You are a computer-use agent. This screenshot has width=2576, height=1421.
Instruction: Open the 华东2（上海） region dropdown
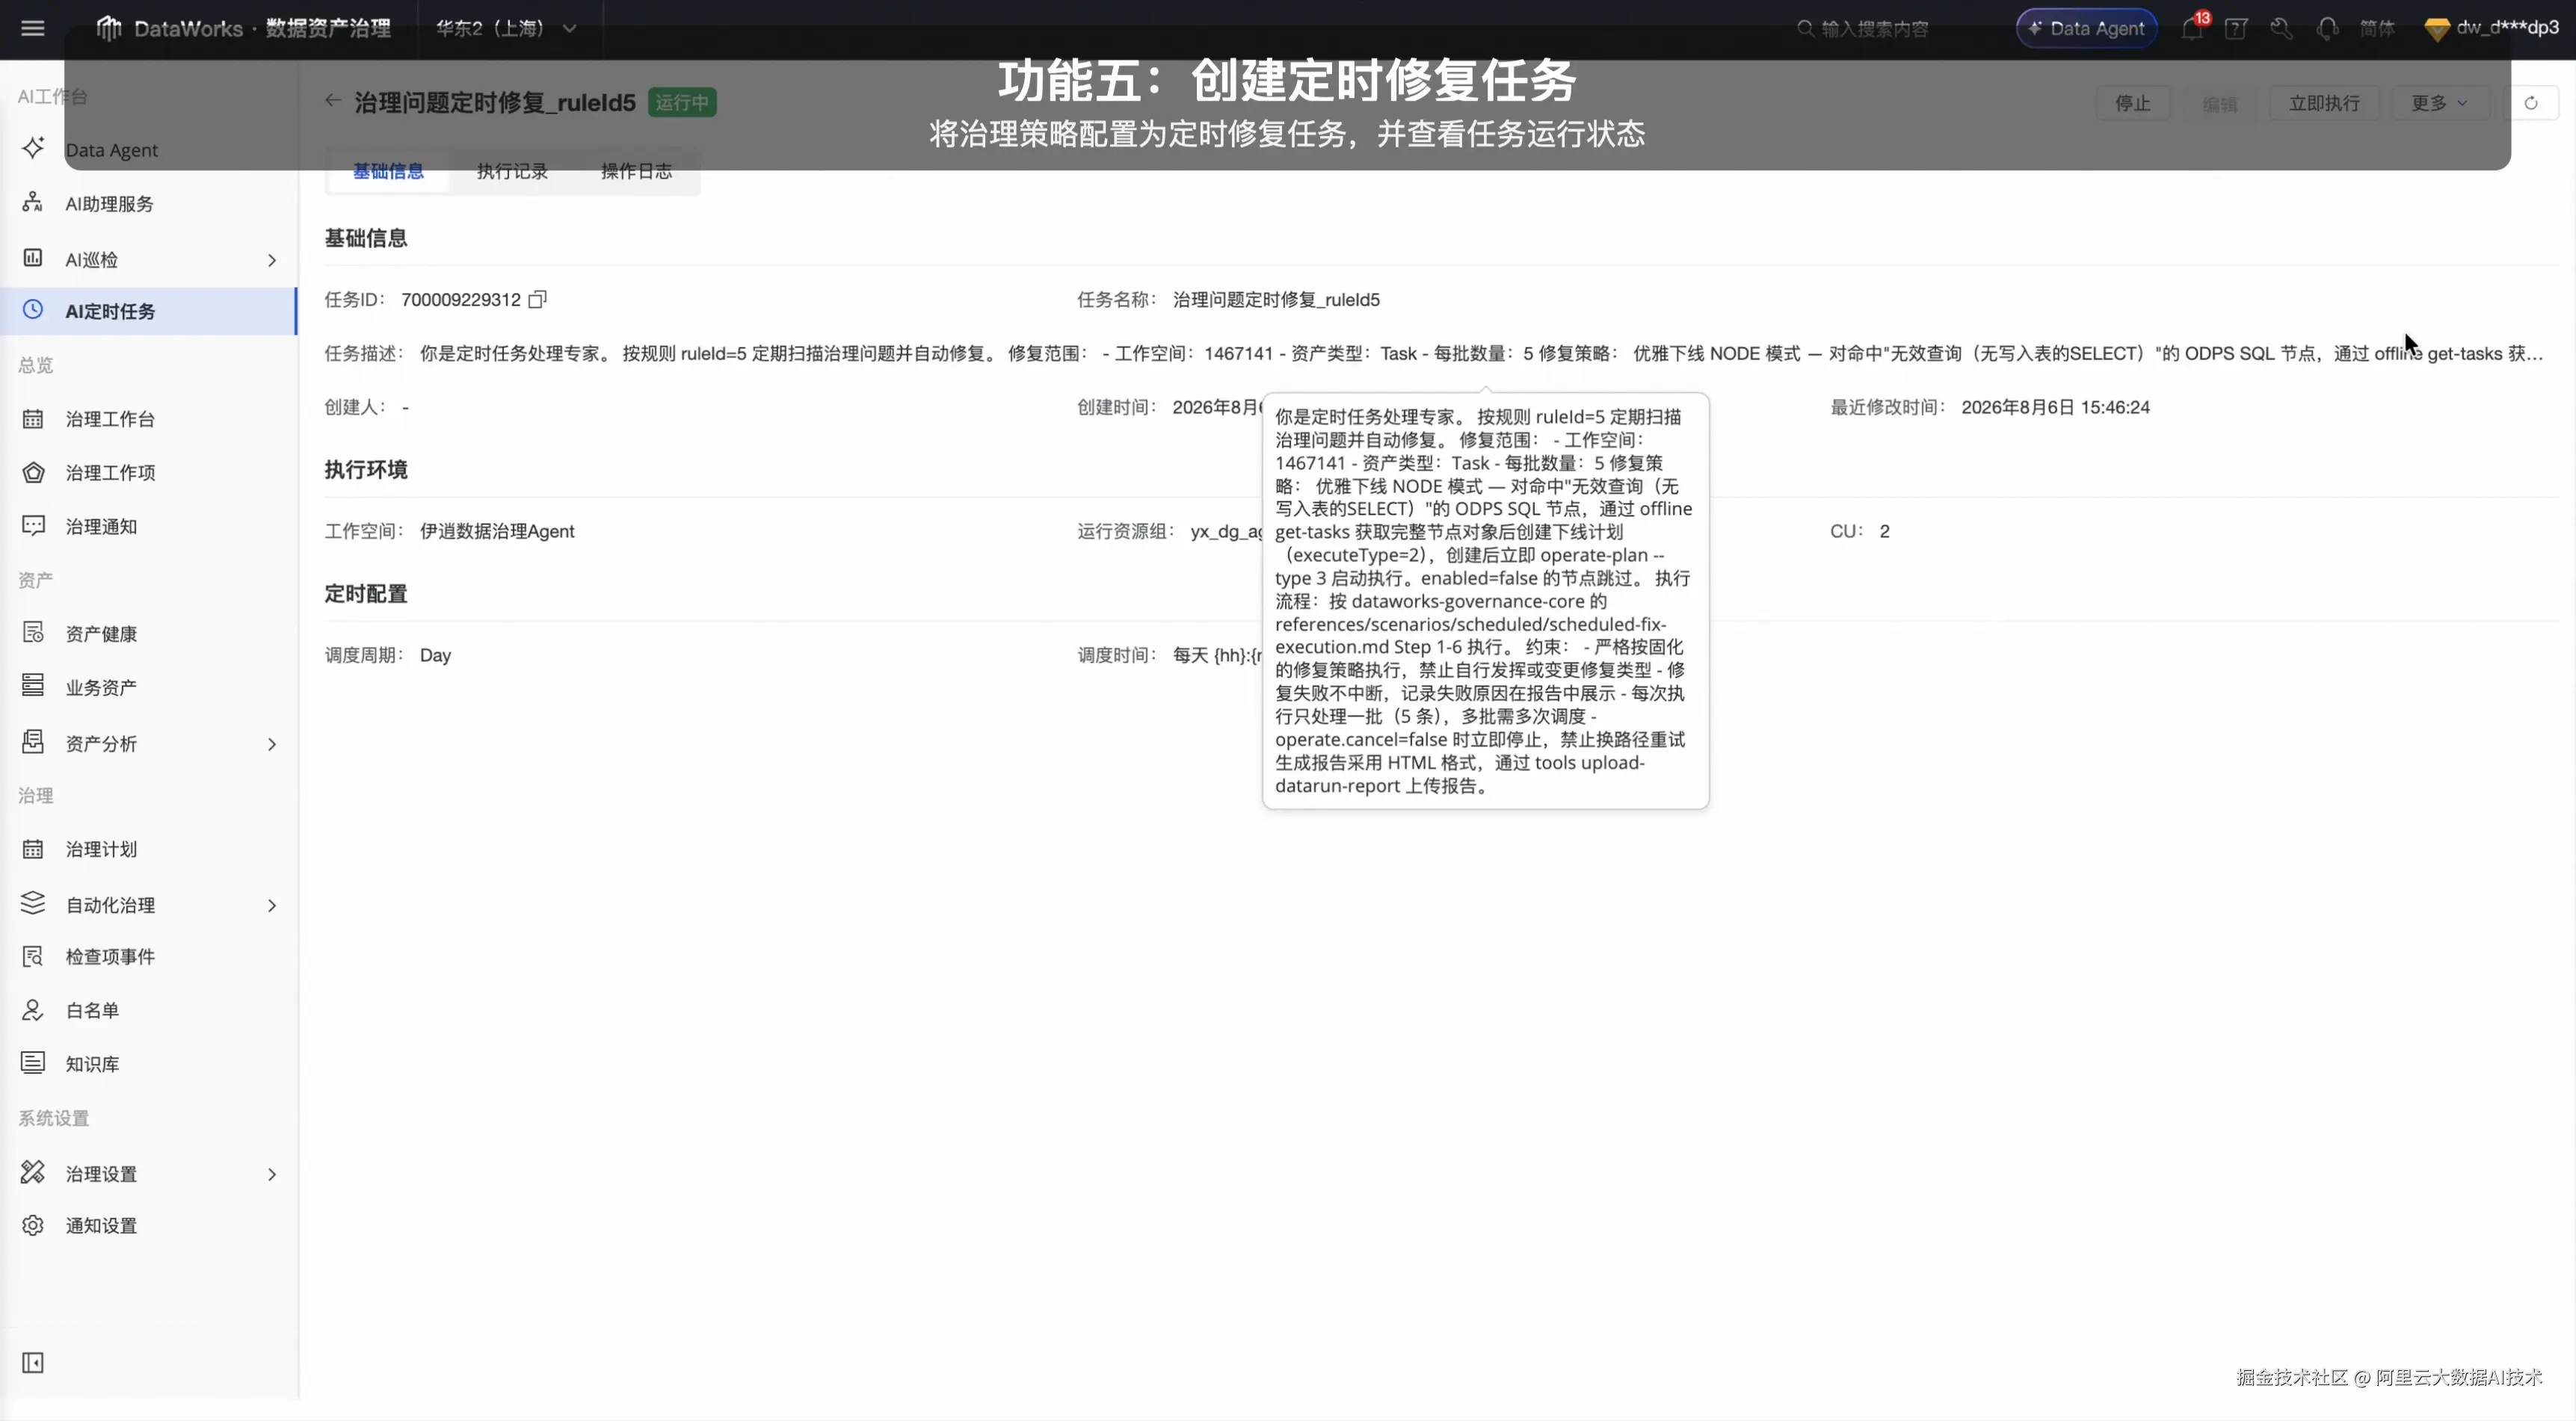pyautogui.click(x=506, y=28)
